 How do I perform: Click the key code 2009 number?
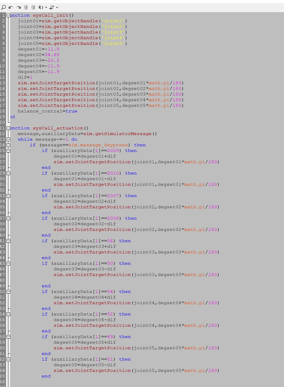coord(113,151)
